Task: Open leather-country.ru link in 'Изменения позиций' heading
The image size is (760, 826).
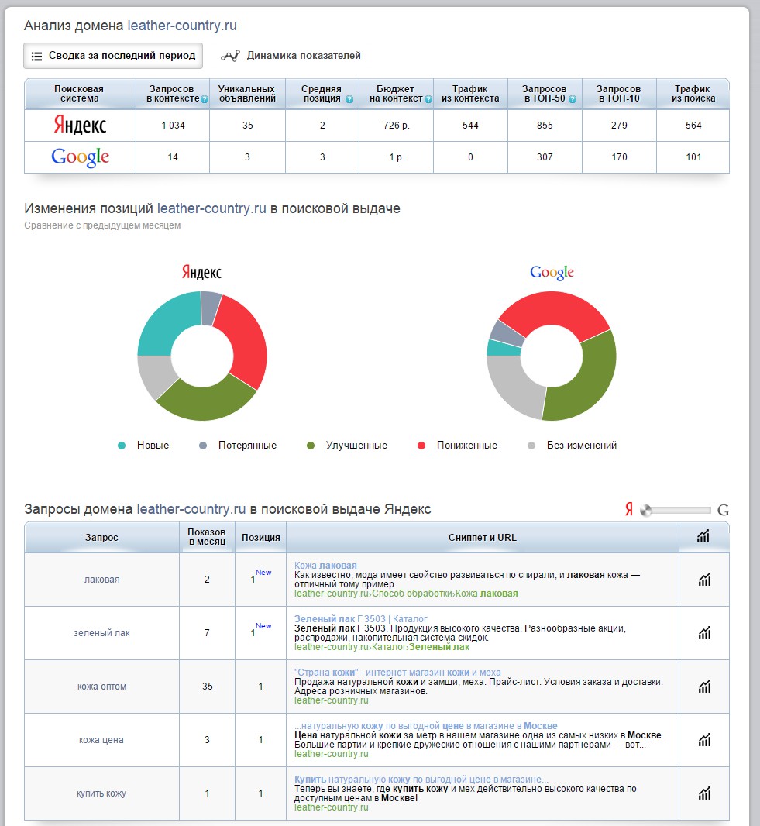Action: 211,208
